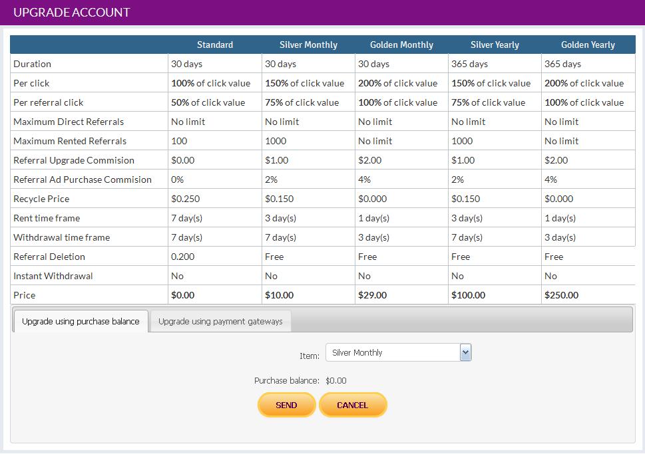Click the Duration row label
Image resolution: width=645 pixels, height=454 pixels.
33,64
